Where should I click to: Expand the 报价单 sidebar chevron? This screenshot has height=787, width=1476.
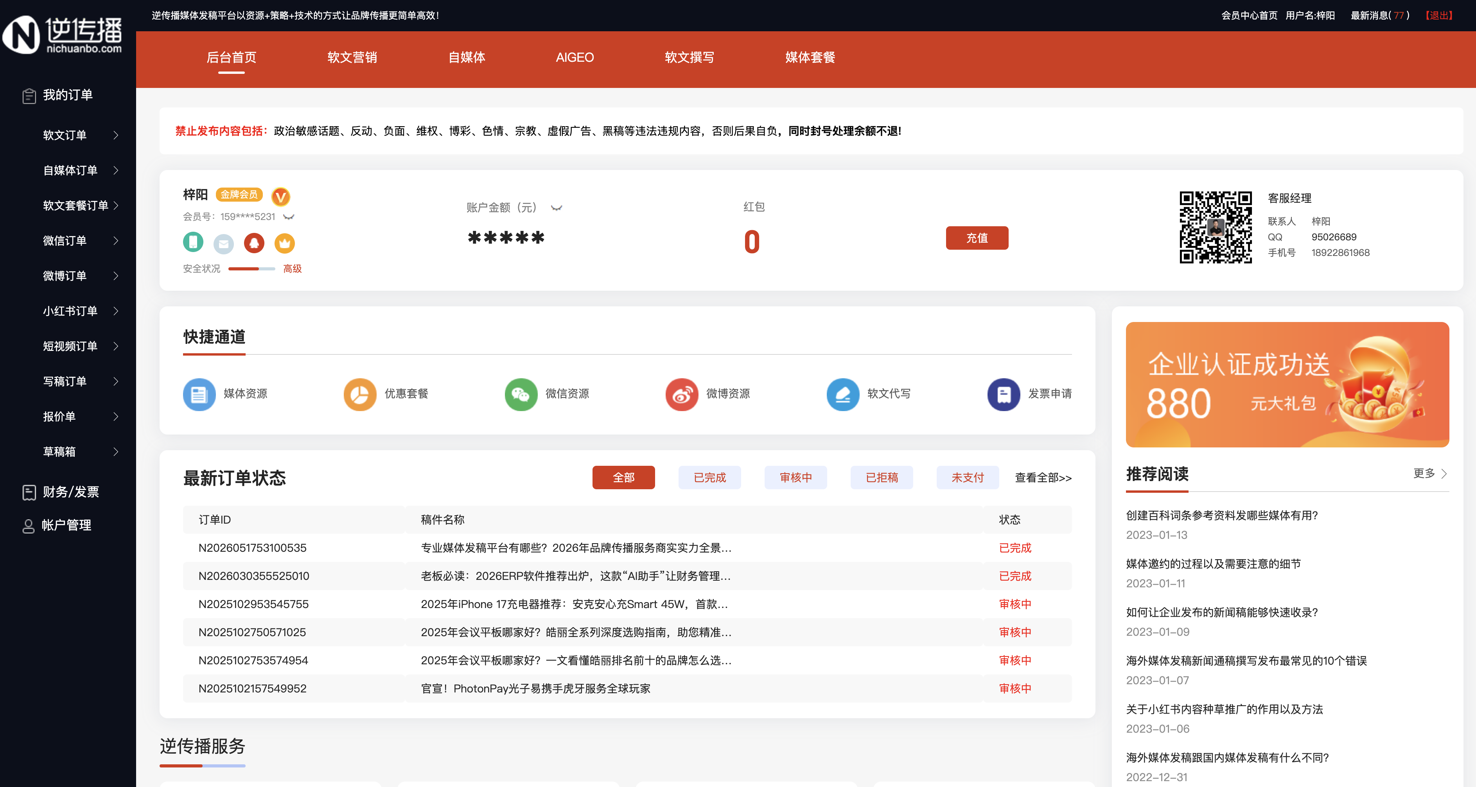click(116, 417)
